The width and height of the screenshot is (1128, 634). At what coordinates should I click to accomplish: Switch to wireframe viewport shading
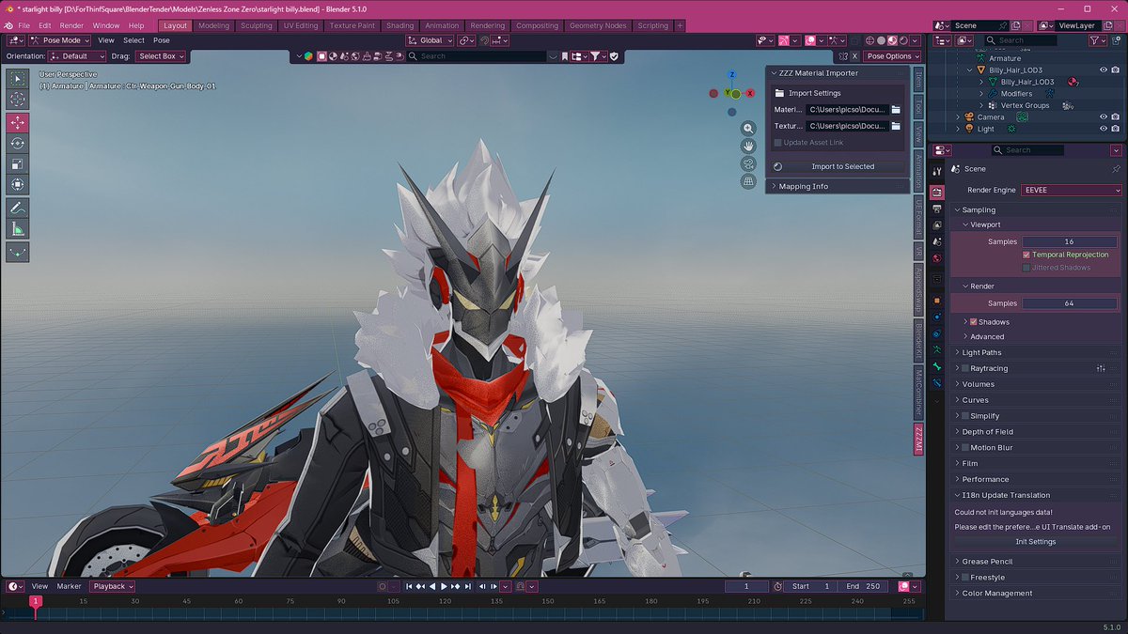[871, 41]
